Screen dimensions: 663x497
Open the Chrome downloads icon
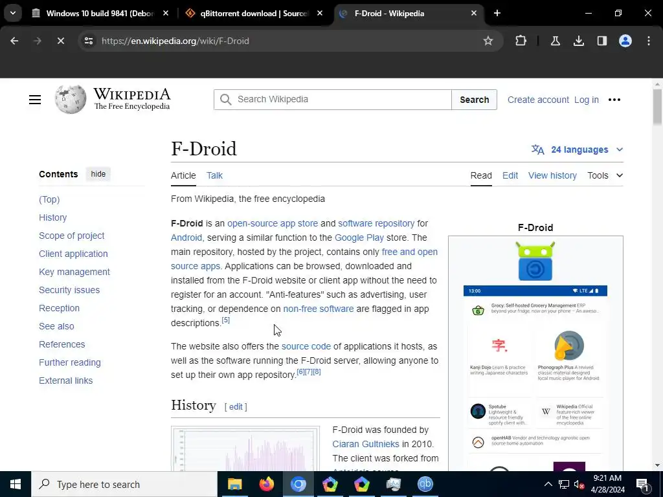(578, 41)
